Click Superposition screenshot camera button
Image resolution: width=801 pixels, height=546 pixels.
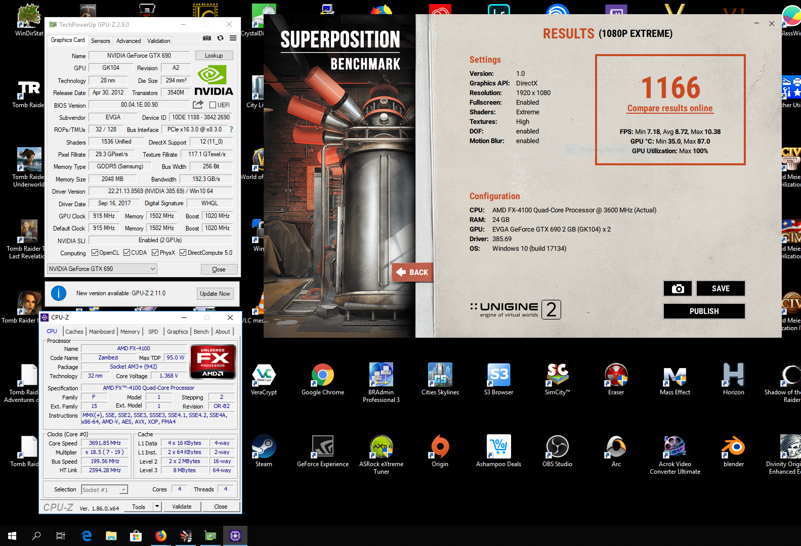[678, 289]
